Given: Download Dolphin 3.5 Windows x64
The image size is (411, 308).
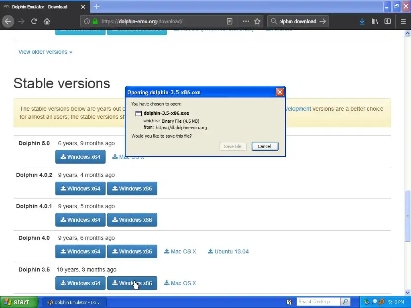Looking at the screenshot, I should pos(80,283).
